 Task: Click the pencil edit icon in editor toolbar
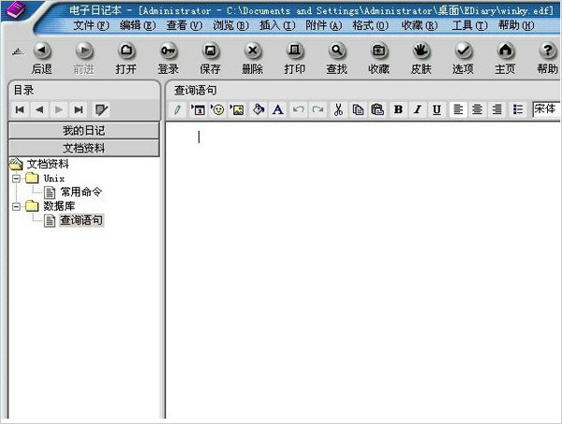(177, 110)
